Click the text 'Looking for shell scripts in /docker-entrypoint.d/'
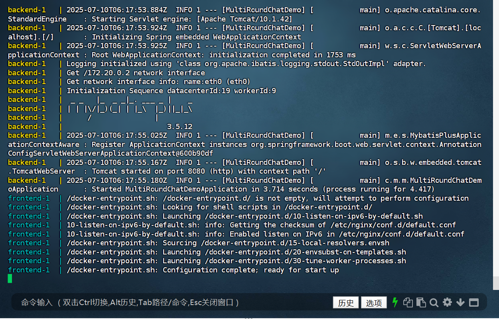Screen dimensions: 499x319 coord(267,207)
